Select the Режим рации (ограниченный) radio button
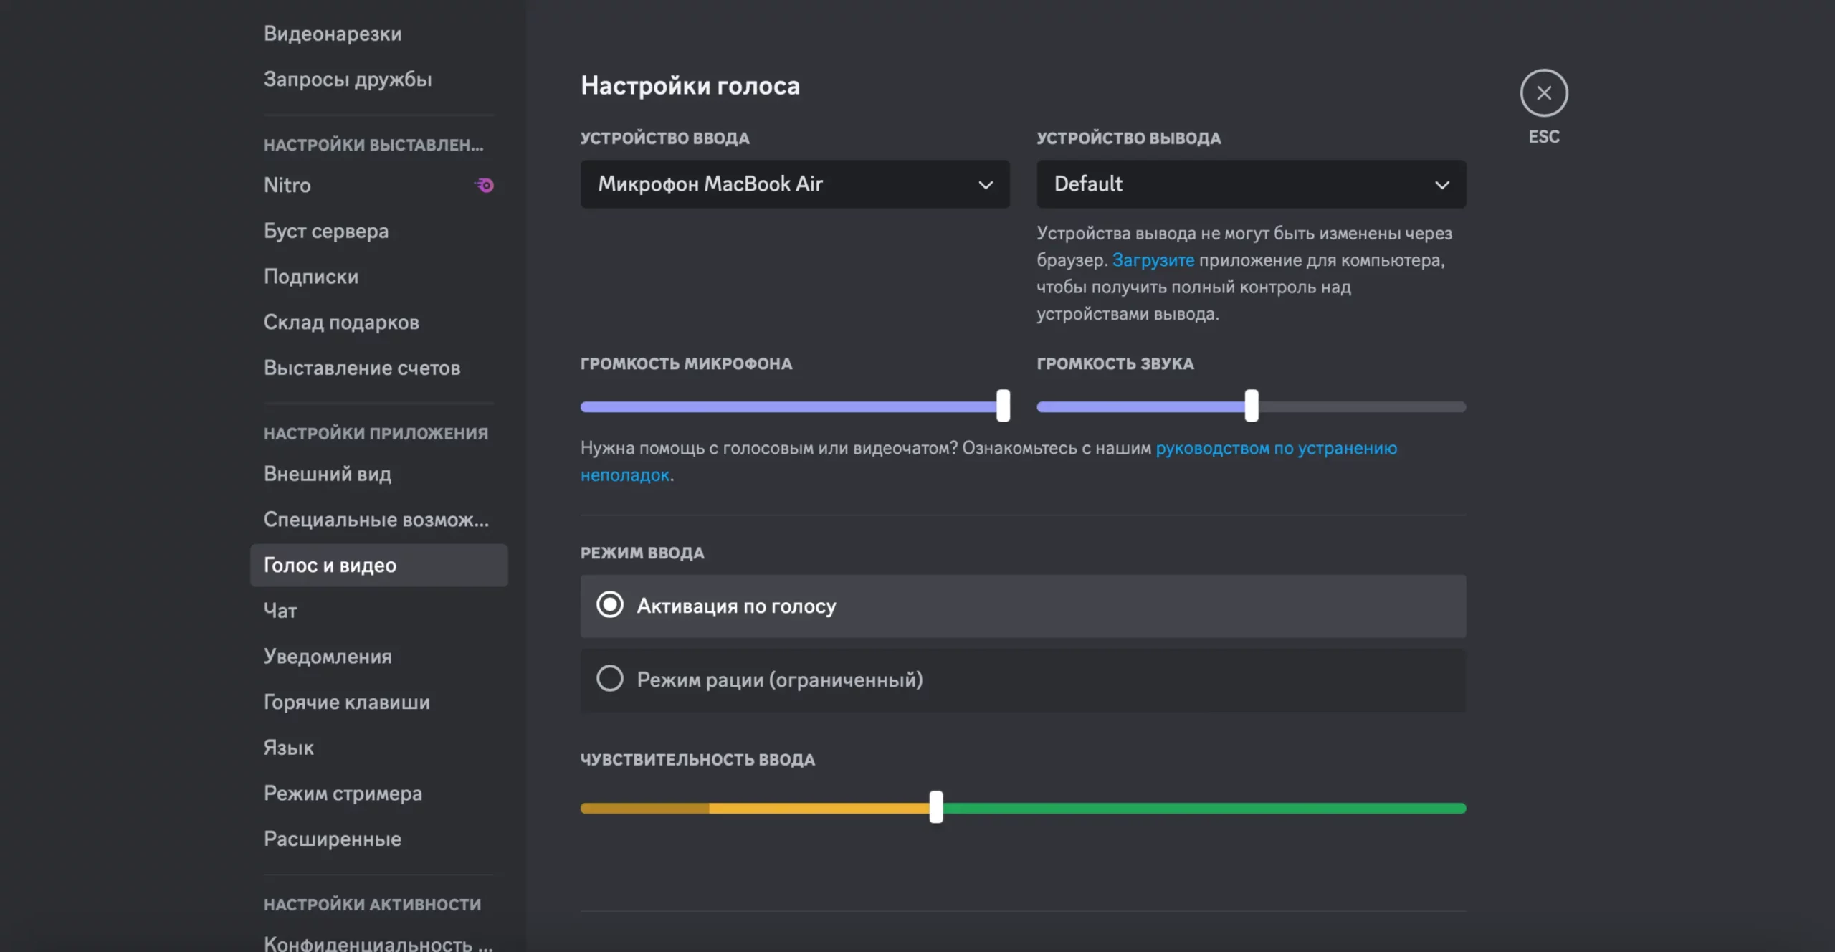Image resolution: width=1835 pixels, height=952 pixels. 610,678
